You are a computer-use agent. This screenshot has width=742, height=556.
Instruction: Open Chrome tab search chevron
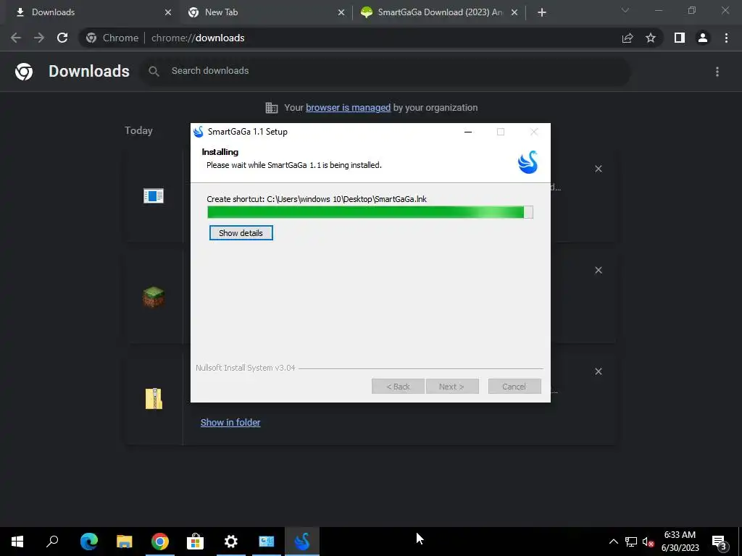point(625,10)
